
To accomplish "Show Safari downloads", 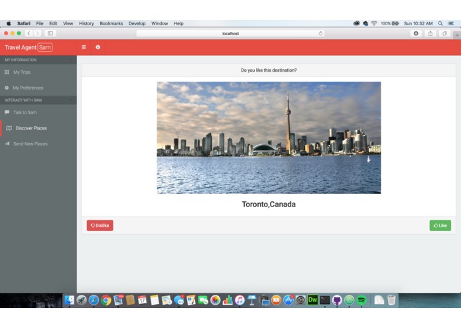I will point(416,33).
